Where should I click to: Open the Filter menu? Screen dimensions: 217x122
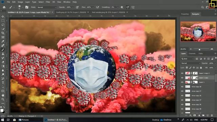point(48,2)
